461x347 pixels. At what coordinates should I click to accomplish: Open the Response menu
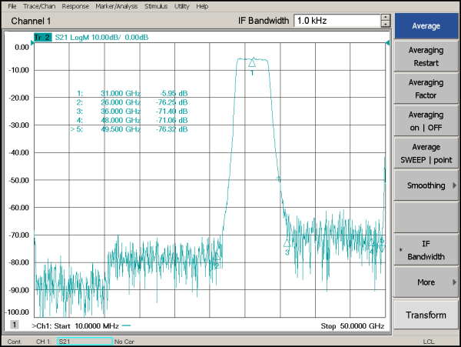click(x=75, y=6)
